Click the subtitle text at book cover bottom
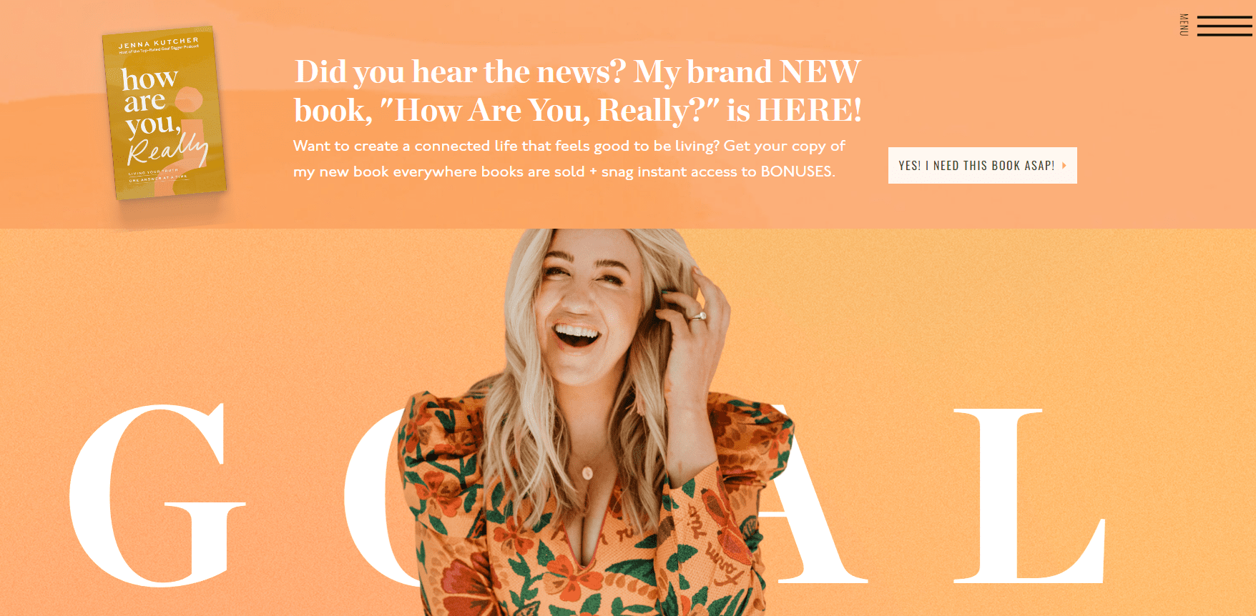The height and width of the screenshot is (616, 1256). [x=157, y=175]
